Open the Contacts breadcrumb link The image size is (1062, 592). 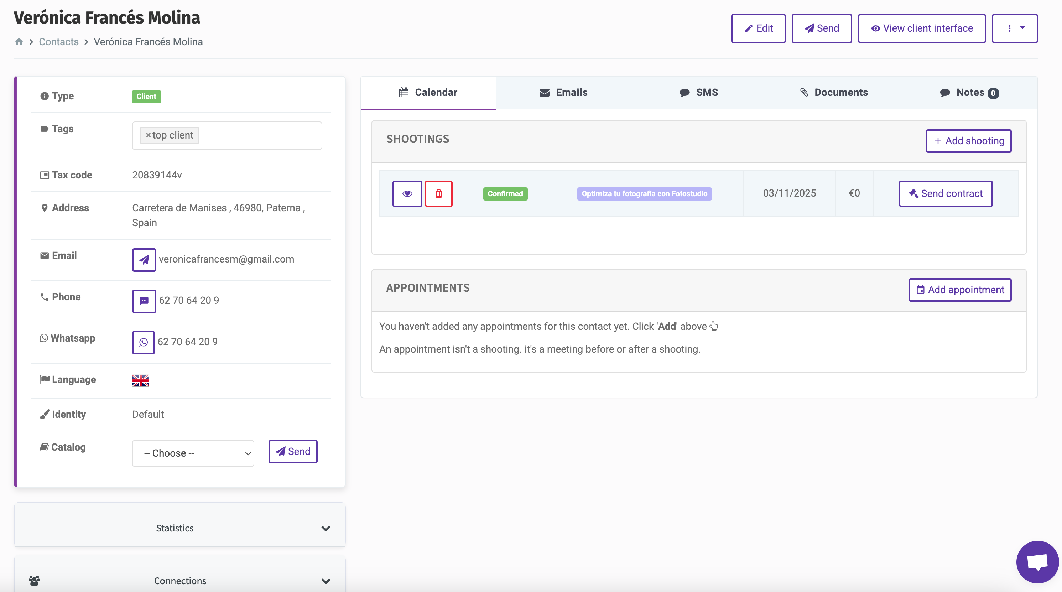pos(58,42)
